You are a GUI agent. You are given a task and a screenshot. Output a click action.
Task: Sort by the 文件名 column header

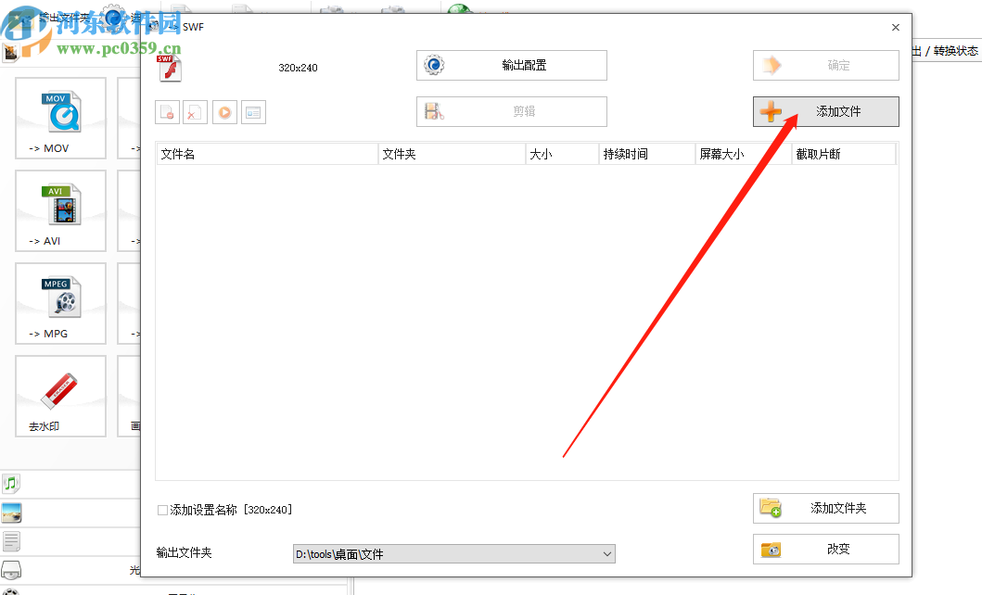point(267,154)
